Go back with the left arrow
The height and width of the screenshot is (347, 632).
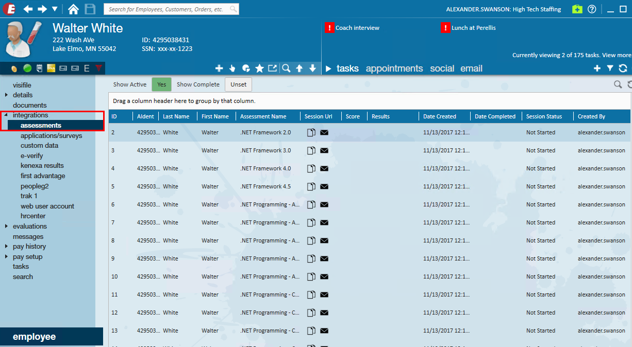pos(28,9)
